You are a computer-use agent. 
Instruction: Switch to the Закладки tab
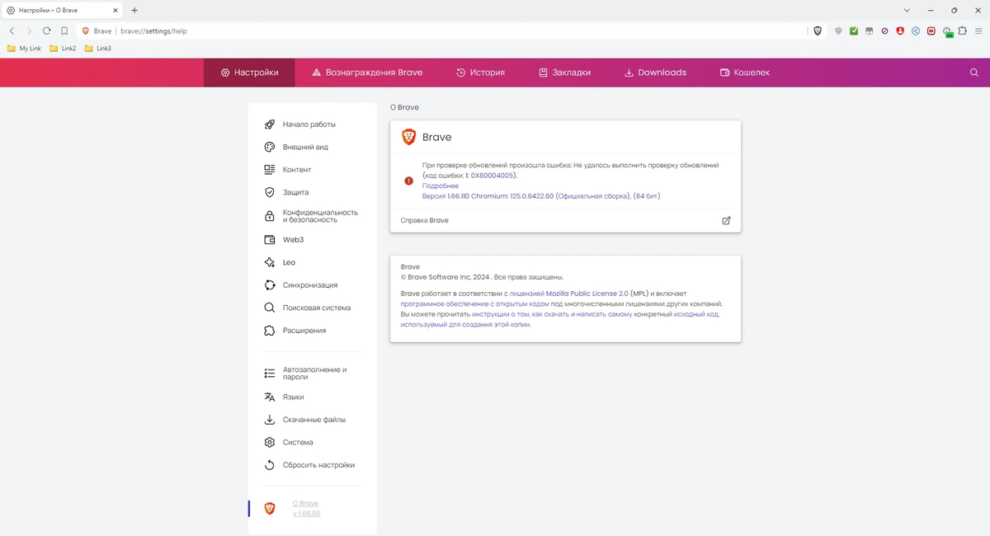tap(565, 73)
